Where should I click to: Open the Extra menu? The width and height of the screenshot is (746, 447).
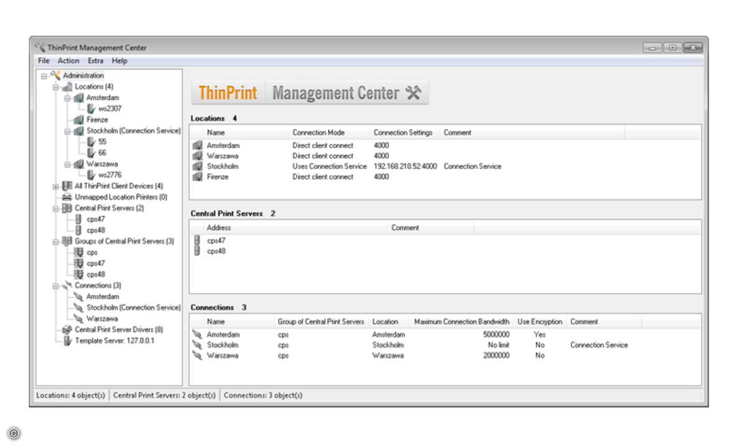[x=96, y=61]
